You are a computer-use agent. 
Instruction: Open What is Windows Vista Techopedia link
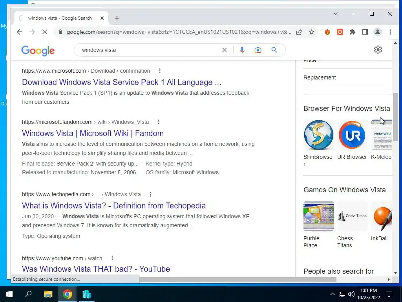[x=114, y=206]
